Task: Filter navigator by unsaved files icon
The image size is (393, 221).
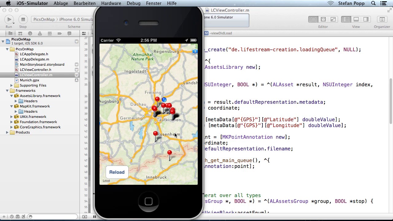Action: (x=23, y=217)
